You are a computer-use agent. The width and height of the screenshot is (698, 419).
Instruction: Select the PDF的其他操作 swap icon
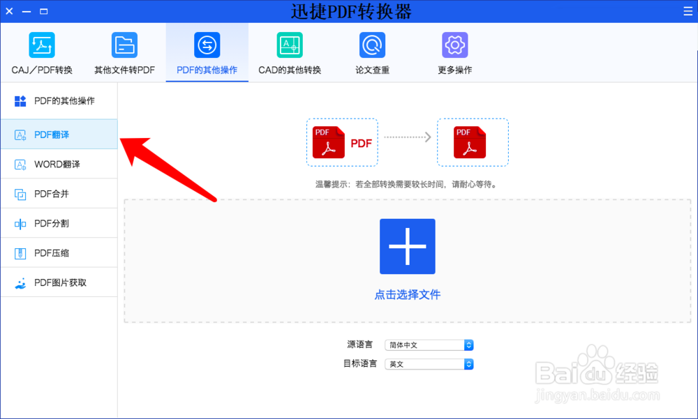(207, 45)
